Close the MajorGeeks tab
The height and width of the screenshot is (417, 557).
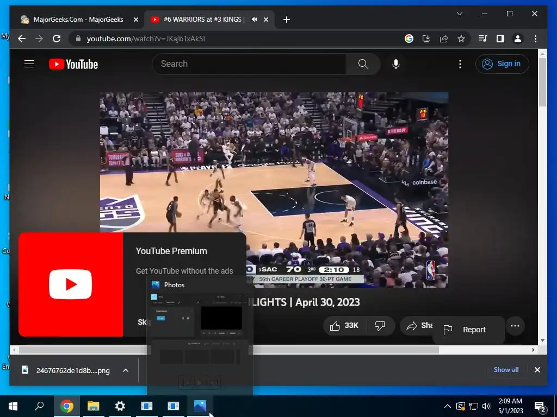click(135, 20)
